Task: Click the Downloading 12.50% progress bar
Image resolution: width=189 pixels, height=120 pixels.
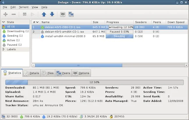Action: 120,27
